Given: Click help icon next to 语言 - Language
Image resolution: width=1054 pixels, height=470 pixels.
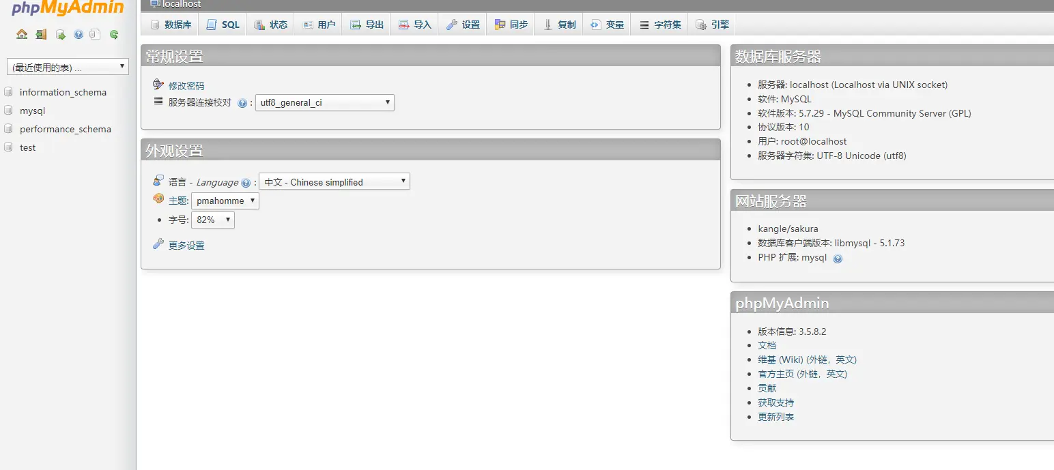Looking at the screenshot, I should (246, 183).
